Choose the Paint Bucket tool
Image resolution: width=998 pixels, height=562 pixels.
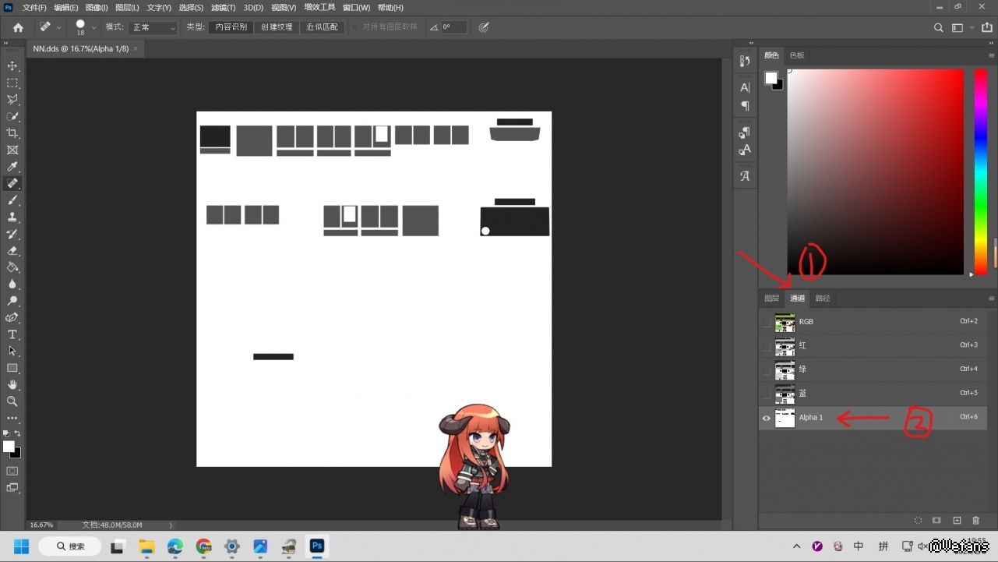tap(12, 267)
